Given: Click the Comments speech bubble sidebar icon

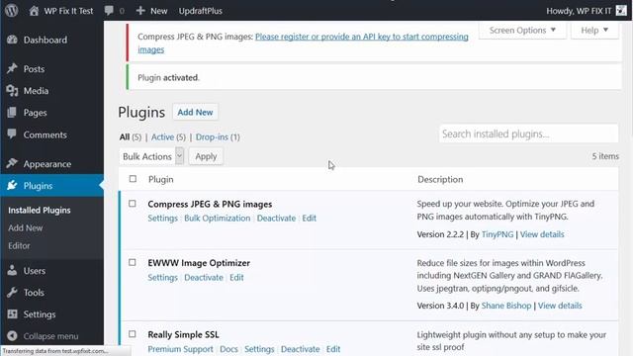Looking at the screenshot, I should (x=12, y=134).
